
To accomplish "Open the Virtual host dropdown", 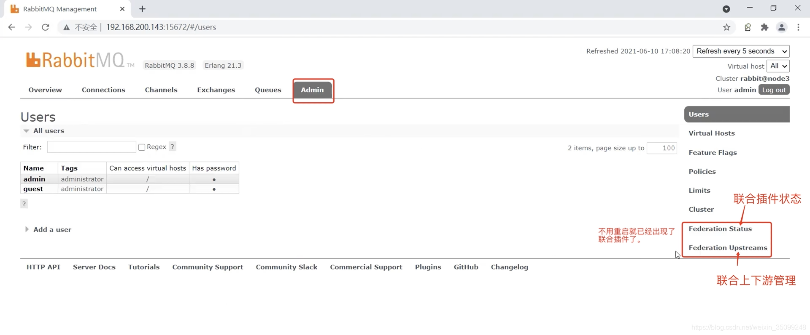I will click(x=778, y=66).
